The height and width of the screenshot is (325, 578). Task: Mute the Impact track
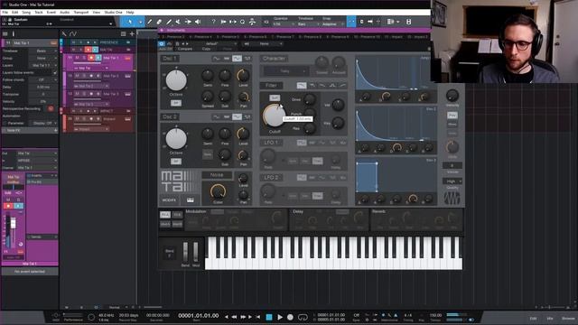77,119
